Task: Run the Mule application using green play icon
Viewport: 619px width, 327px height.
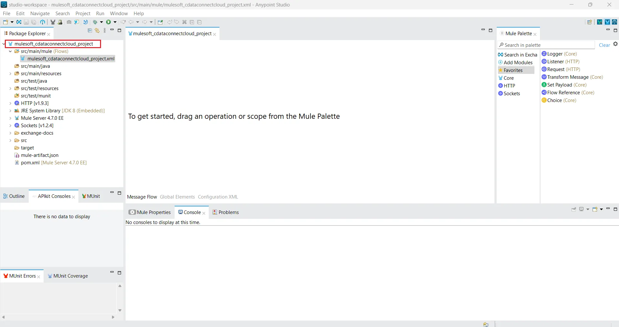Action: (x=109, y=22)
